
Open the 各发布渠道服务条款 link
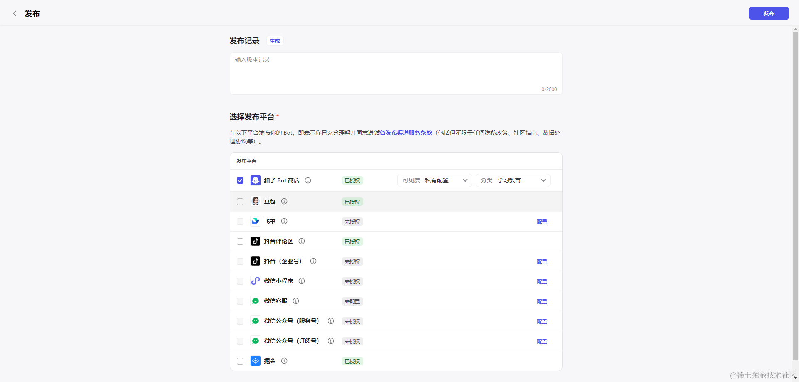click(406, 133)
